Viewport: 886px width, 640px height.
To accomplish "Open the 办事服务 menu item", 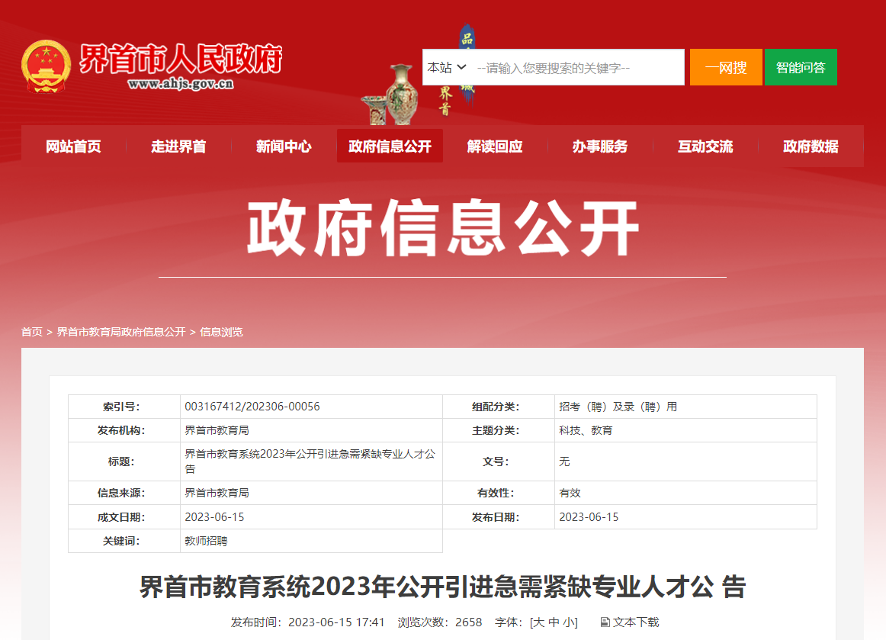I will click(x=600, y=146).
